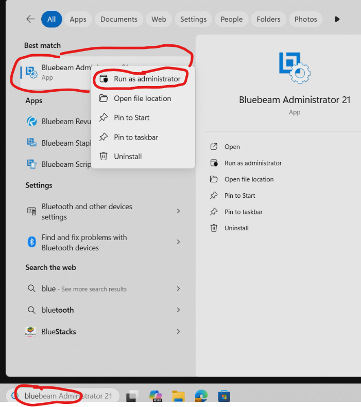
Task: Expand chevron for Bluetooth and other devices settings
Action: pyautogui.click(x=178, y=211)
